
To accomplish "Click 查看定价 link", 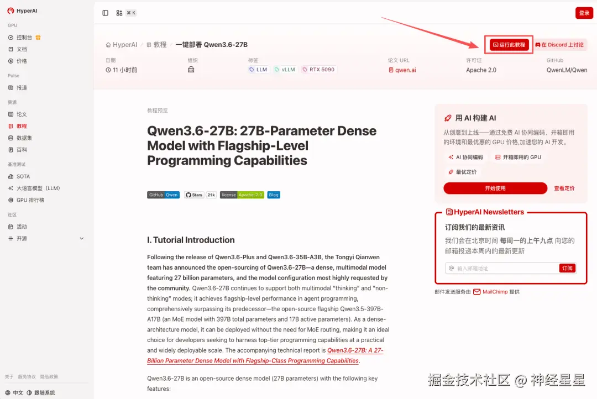I will click(564, 188).
